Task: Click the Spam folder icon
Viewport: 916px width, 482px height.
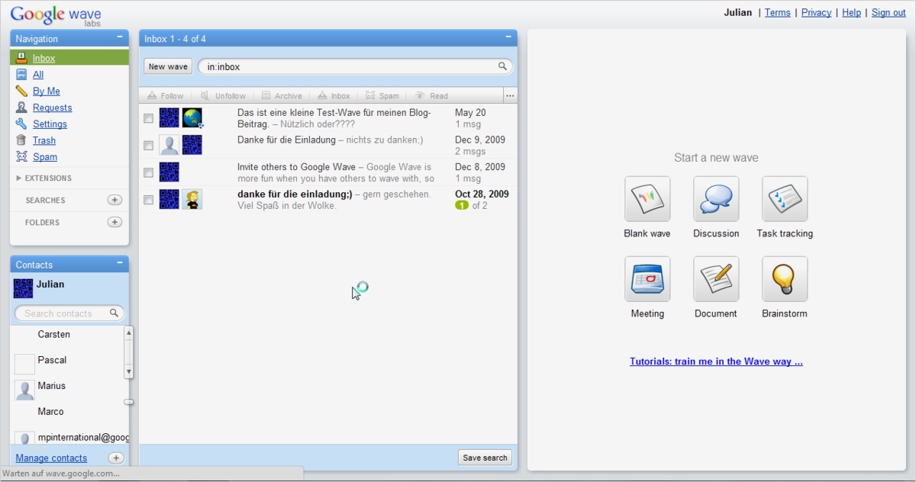Action: tap(21, 156)
